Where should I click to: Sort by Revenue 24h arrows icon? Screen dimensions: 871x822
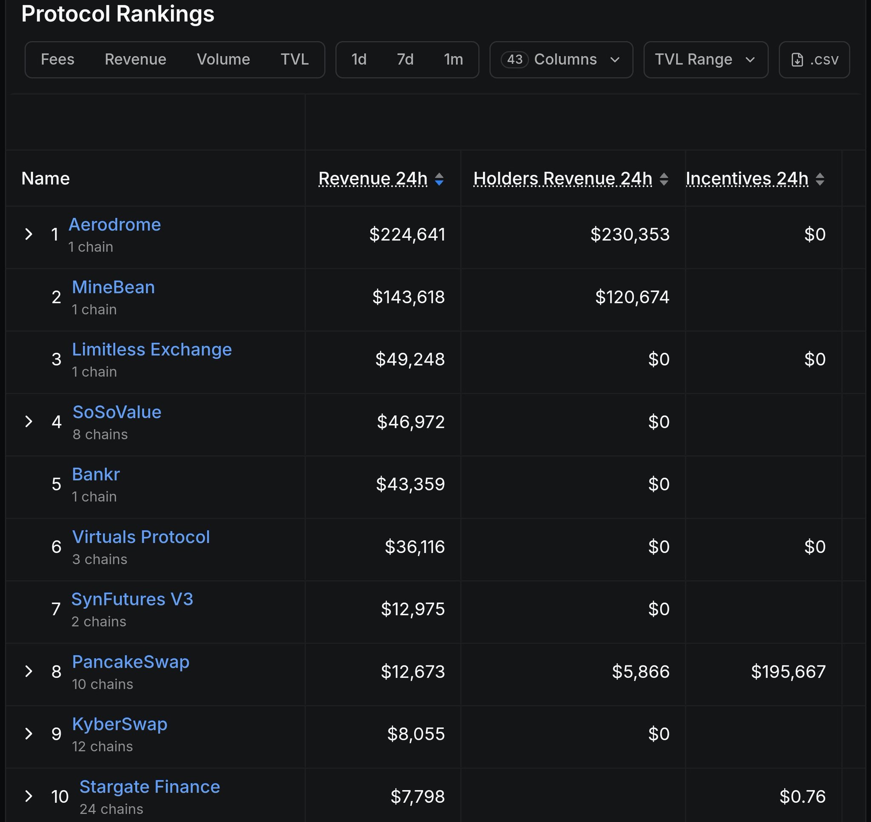click(x=439, y=179)
